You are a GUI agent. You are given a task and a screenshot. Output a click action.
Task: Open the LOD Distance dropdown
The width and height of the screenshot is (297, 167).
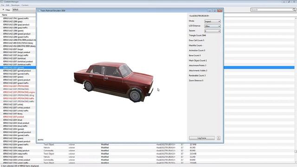(213, 26)
